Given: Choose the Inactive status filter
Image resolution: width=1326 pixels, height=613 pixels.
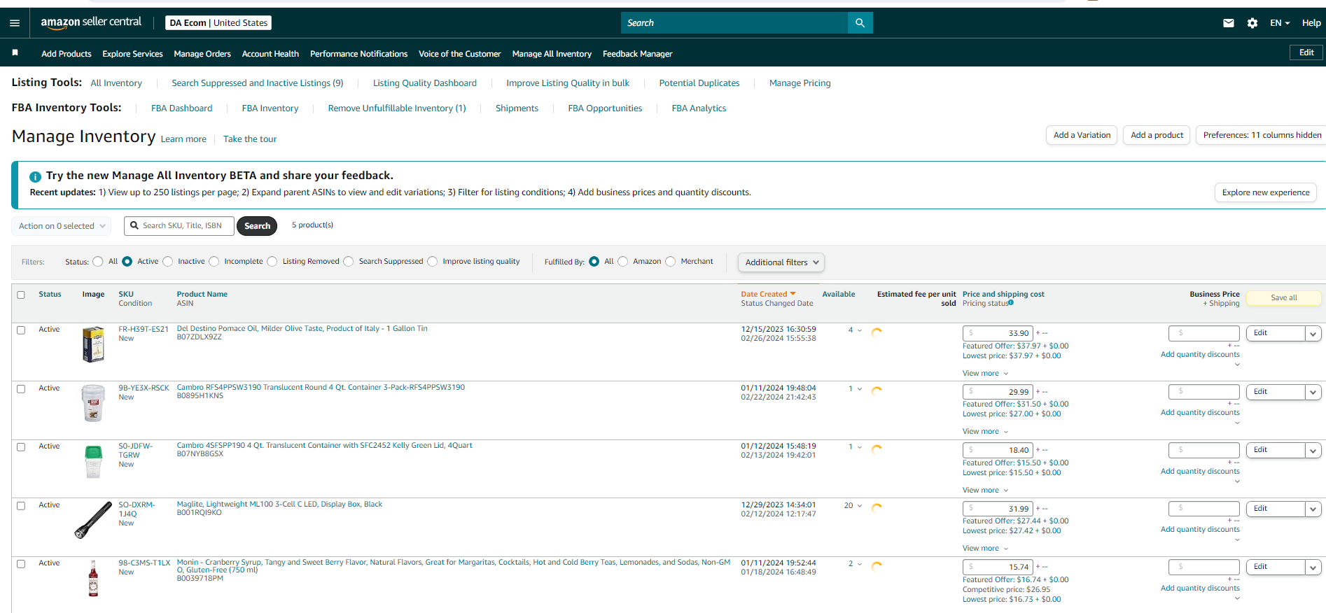Looking at the screenshot, I should click(x=168, y=262).
